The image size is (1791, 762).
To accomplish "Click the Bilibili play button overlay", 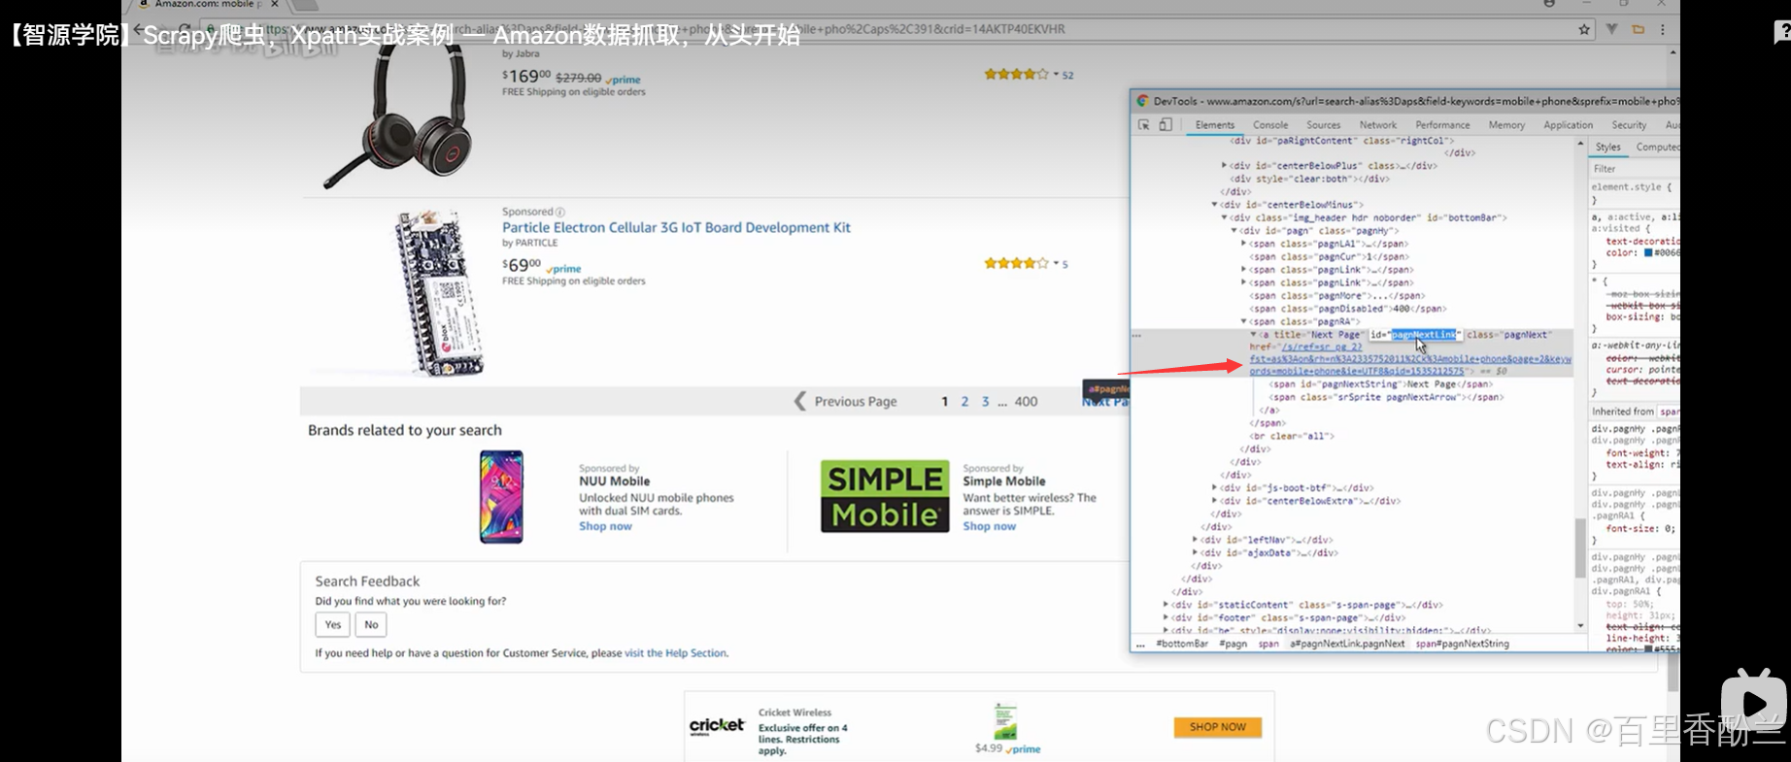I will tap(1754, 701).
